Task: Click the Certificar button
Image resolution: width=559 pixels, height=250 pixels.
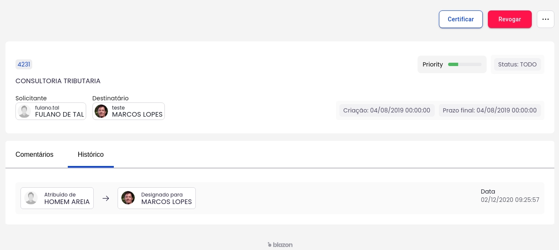Action: point(461,19)
